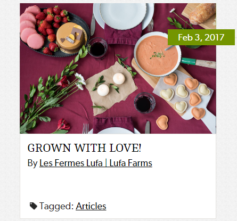The image size is (237, 221).
Task: Click the Tagged: label text
Action: [56, 206]
